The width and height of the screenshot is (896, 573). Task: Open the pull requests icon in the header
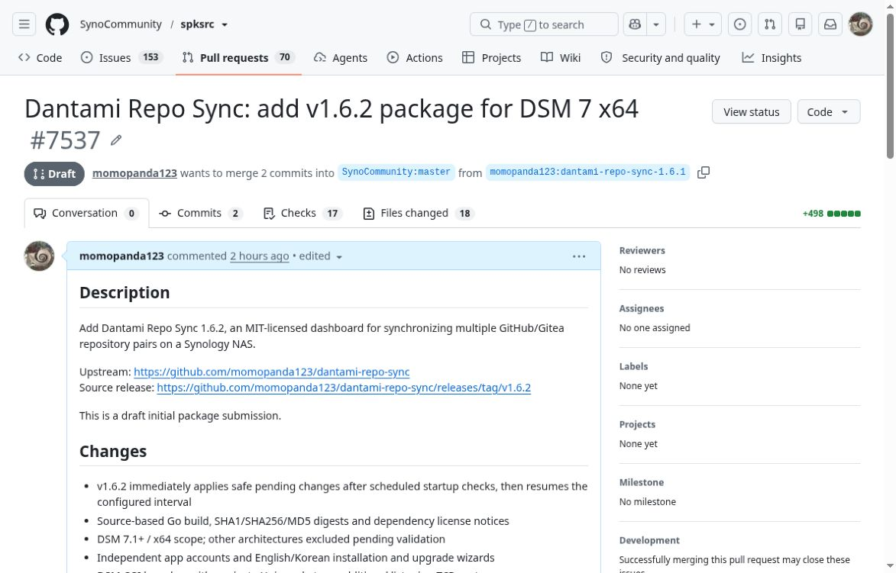click(770, 24)
